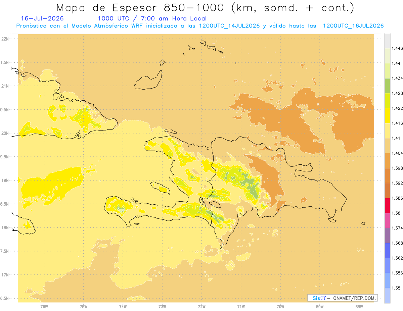
Task: Click the 1.374 value on the colorbar
Action: click(x=397, y=228)
